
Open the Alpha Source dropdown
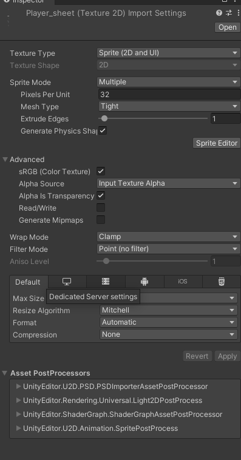pos(169,183)
